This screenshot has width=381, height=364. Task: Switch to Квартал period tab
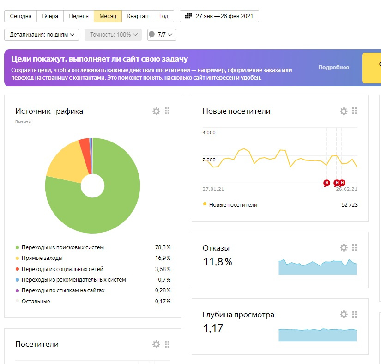[x=138, y=16]
